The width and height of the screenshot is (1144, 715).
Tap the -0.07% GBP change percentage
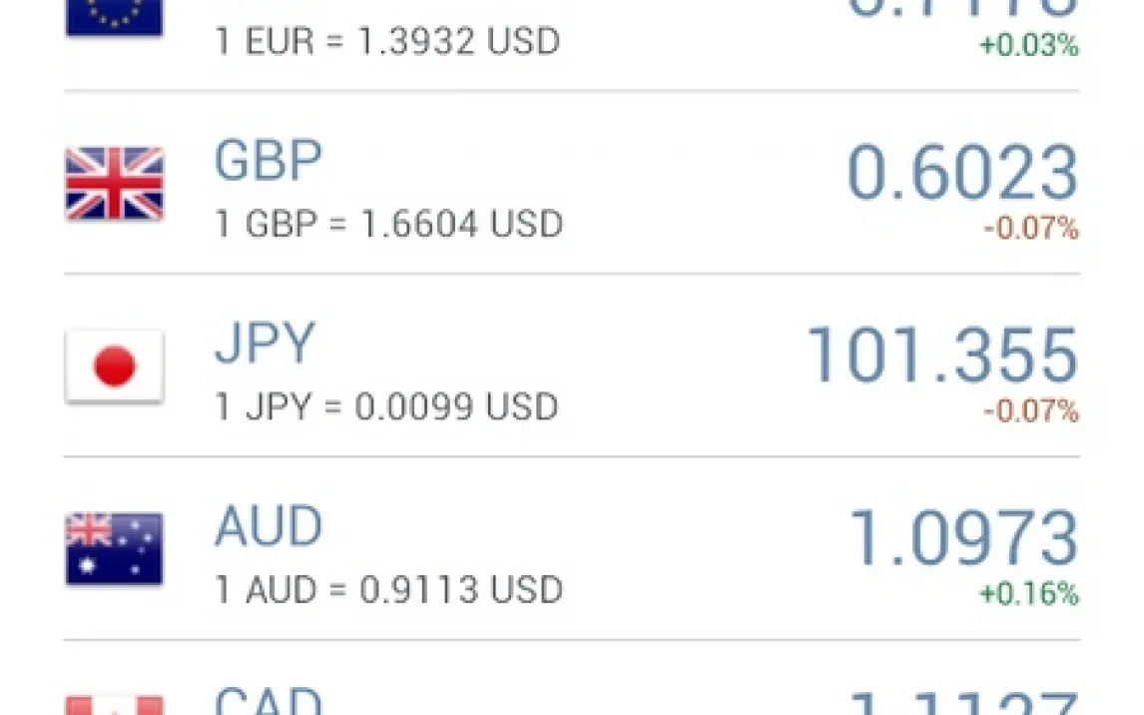point(1031,229)
